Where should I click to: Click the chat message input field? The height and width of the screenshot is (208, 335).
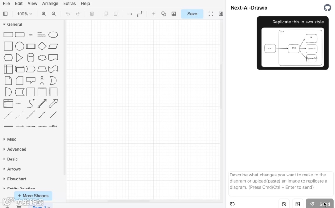click(x=281, y=184)
